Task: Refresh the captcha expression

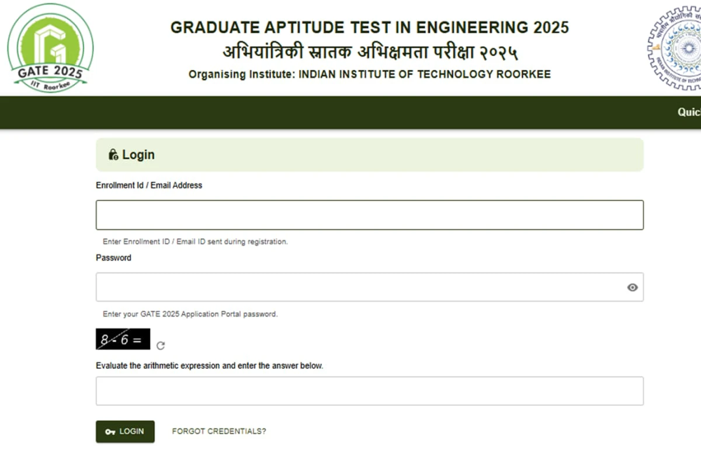Action: click(x=161, y=346)
